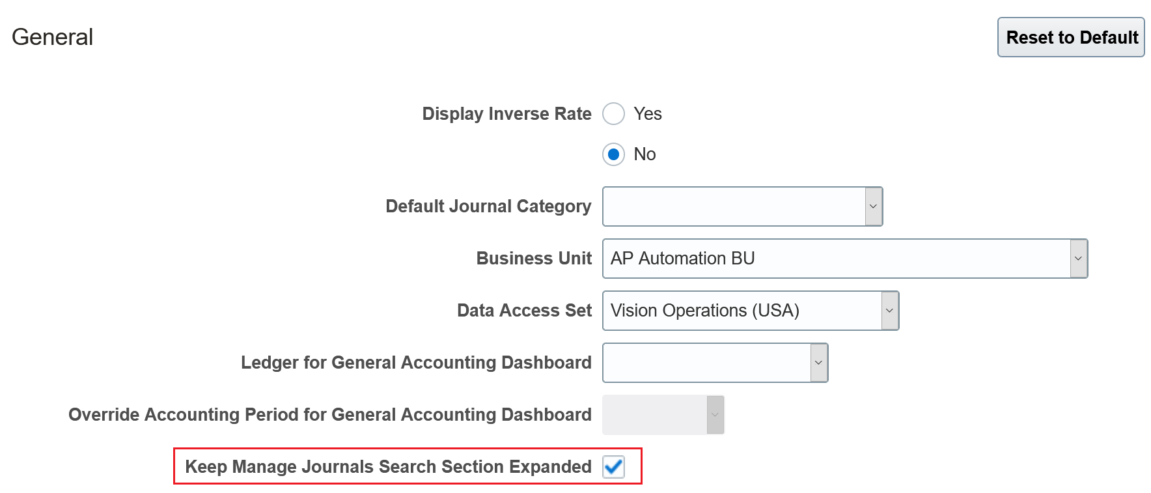This screenshot has width=1151, height=493.
Task: Select Yes for Display Inverse Rate
Action: pos(613,114)
